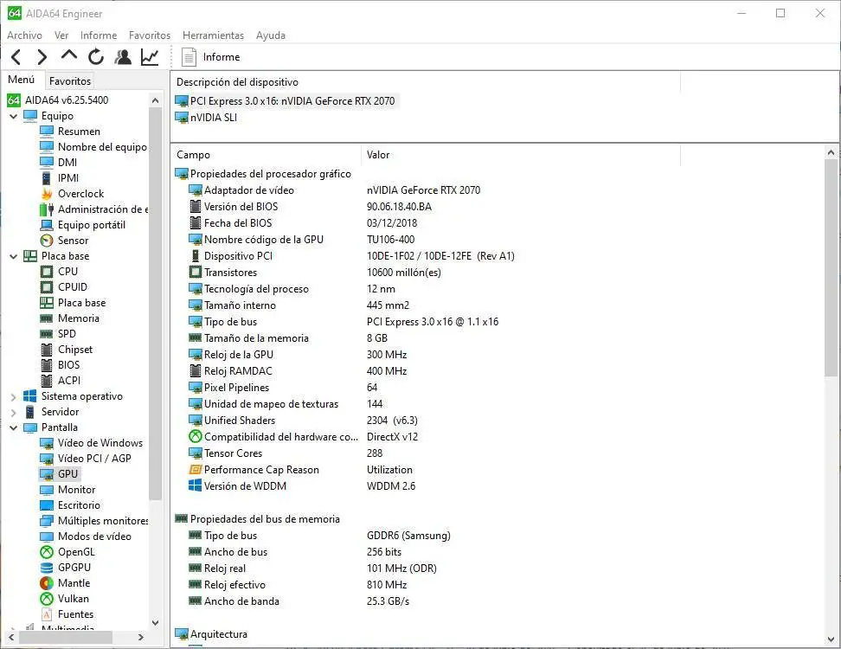Image resolution: width=841 pixels, height=649 pixels.
Task: Go forward with the right arrow toolbar icon
Action: point(42,57)
